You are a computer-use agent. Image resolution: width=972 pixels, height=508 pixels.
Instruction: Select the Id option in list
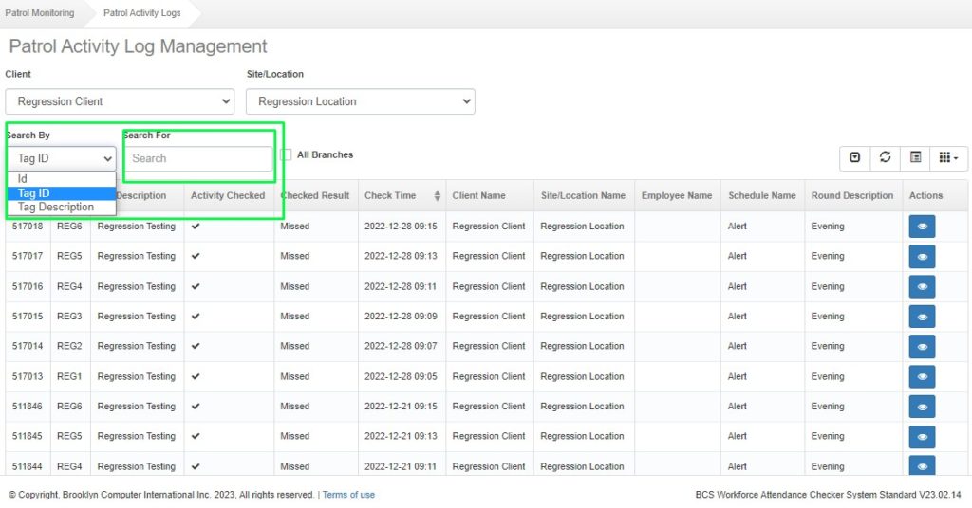pos(23,179)
